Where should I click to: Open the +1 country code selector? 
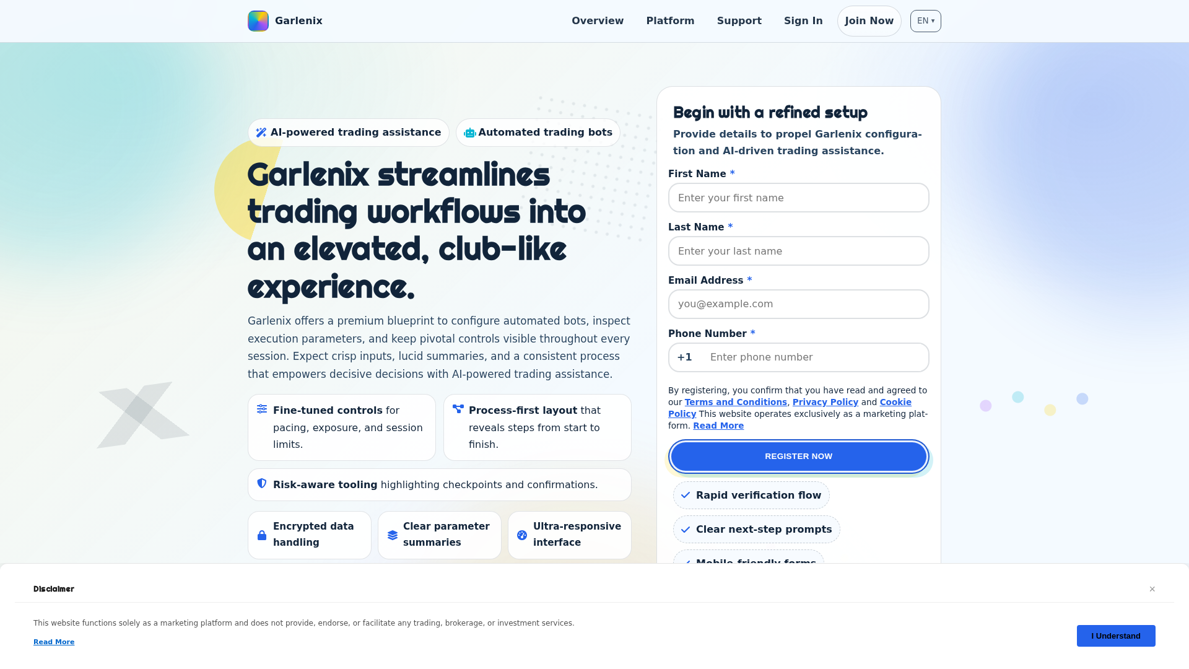pos(685,357)
